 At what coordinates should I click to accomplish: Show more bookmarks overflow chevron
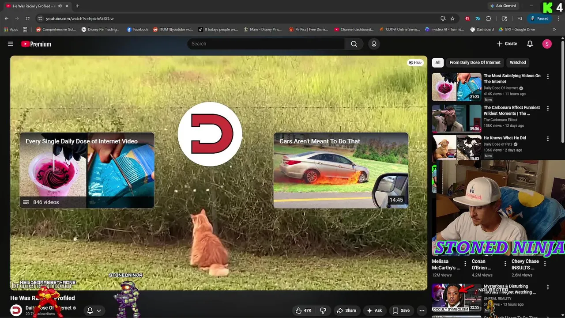tap(554, 30)
